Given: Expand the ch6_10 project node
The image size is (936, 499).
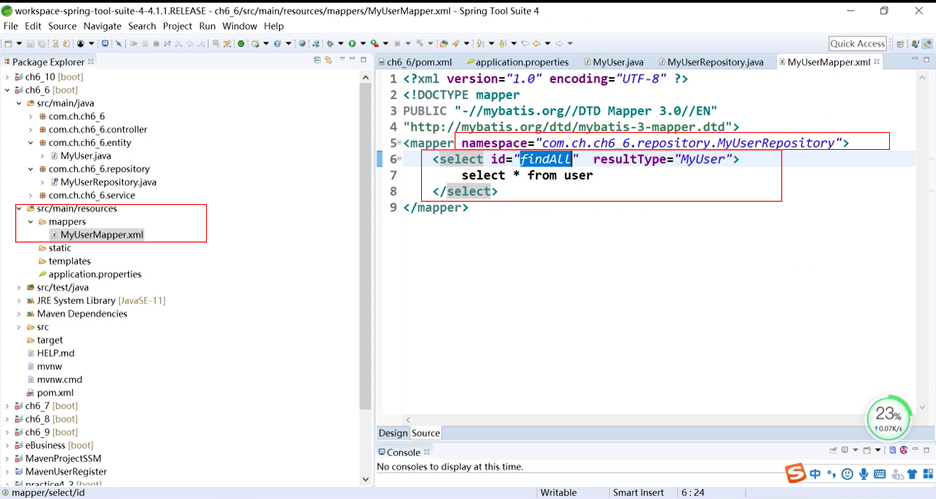Looking at the screenshot, I should pyautogui.click(x=7, y=77).
